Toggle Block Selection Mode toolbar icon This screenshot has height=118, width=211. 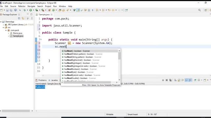pos(89,10)
